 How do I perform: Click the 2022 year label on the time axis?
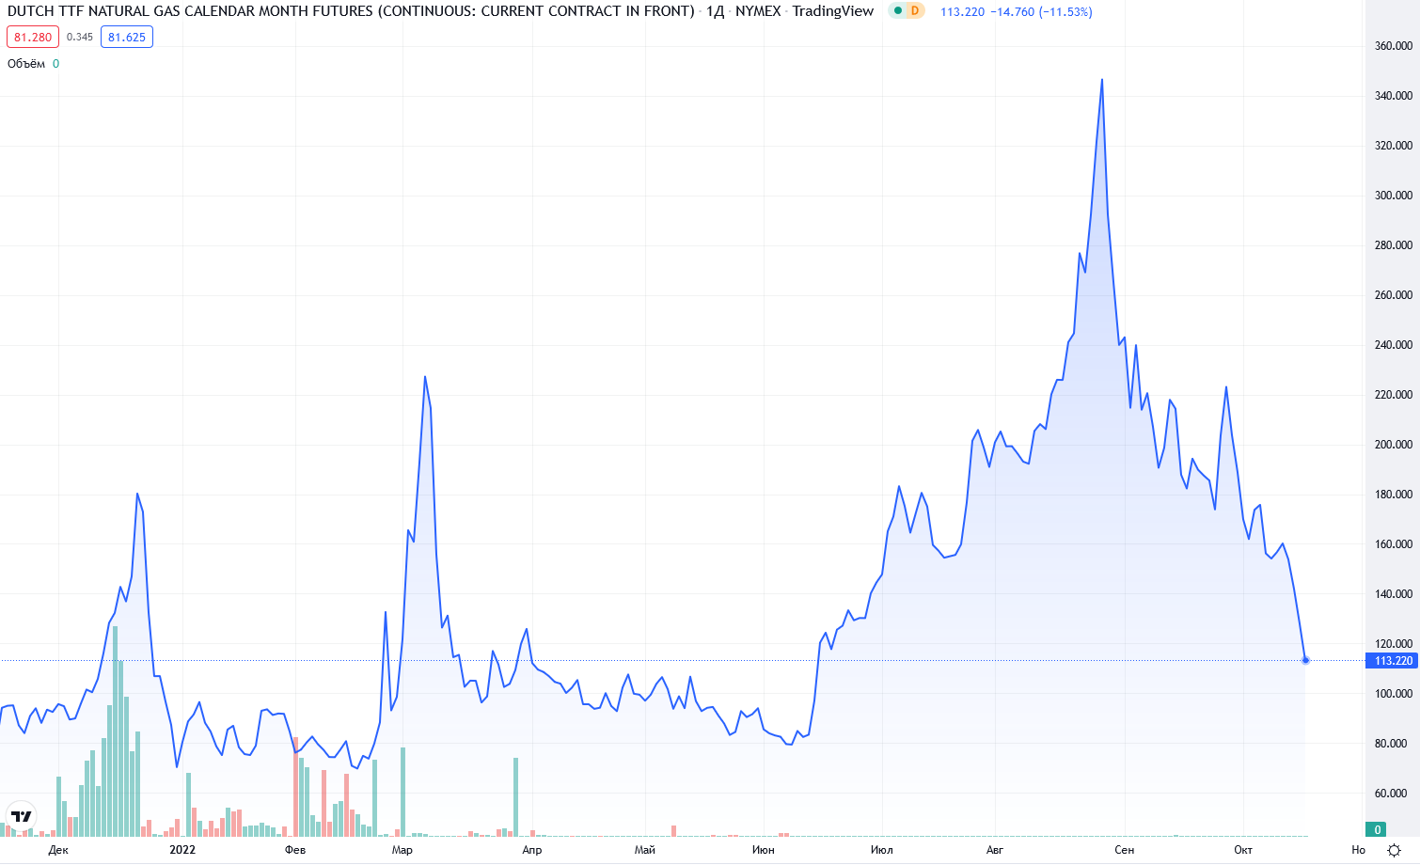point(182,850)
